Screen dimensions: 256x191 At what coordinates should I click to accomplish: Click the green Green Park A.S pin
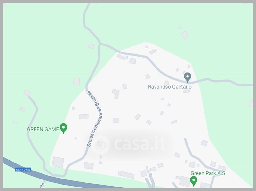coord(194,181)
